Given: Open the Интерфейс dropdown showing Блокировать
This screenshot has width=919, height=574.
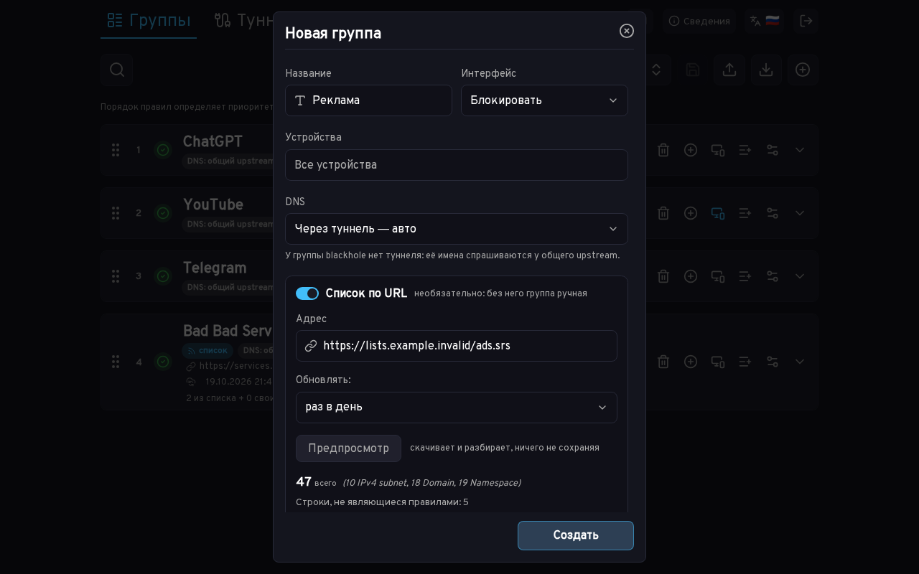Looking at the screenshot, I should pyautogui.click(x=544, y=100).
